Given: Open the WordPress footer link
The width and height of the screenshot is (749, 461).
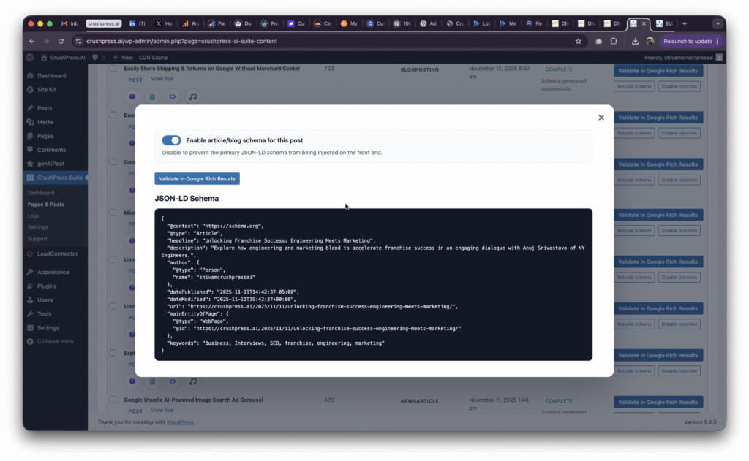Looking at the screenshot, I should pos(180,422).
